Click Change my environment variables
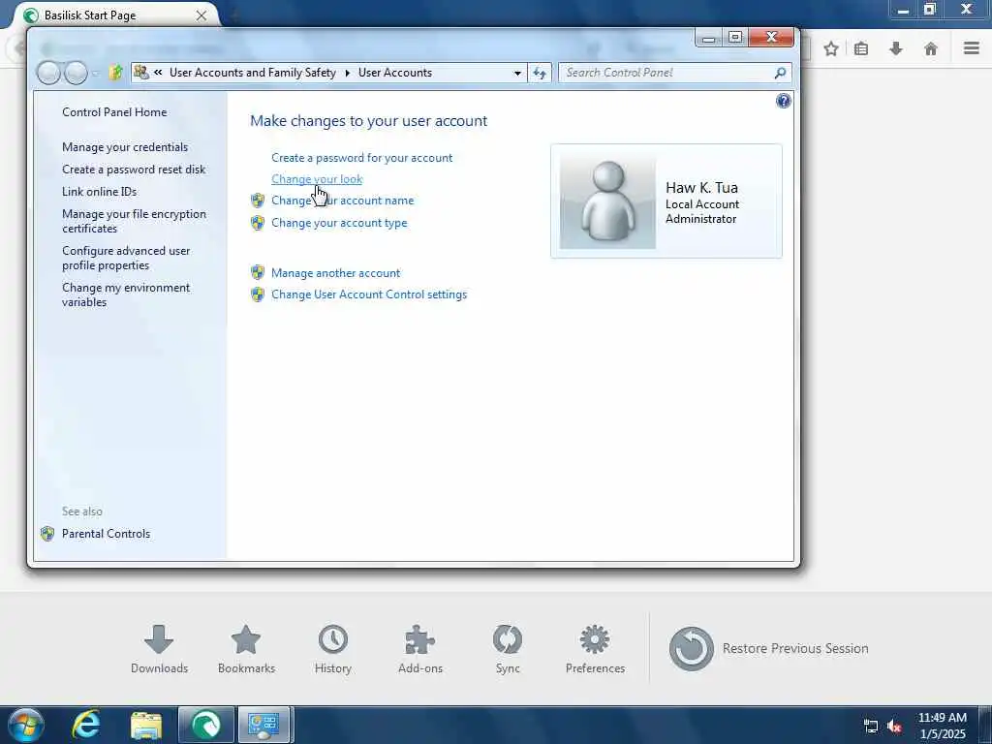 (126, 294)
